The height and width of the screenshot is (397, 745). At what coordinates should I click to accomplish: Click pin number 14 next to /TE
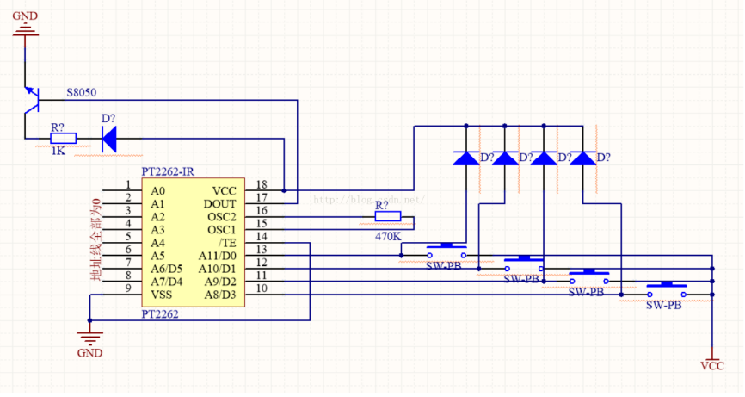pyautogui.click(x=262, y=236)
